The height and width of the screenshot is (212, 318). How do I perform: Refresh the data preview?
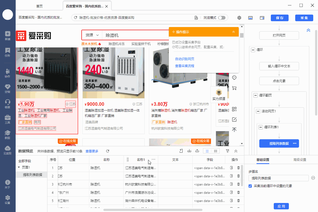[x=108, y=151]
